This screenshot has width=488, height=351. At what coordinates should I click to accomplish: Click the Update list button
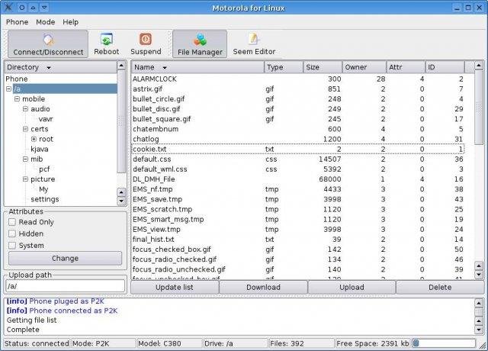tap(175, 287)
